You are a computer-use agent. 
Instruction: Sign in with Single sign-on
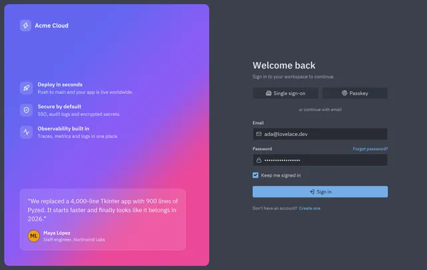click(286, 93)
